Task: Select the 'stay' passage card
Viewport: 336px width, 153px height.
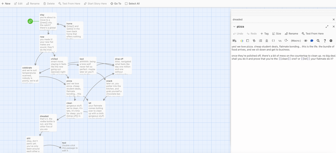Action: pyautogui.click(x=48, y=21)
